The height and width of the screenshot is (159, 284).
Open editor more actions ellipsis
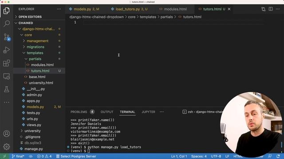pyautogui.click(x=278, y=9)
